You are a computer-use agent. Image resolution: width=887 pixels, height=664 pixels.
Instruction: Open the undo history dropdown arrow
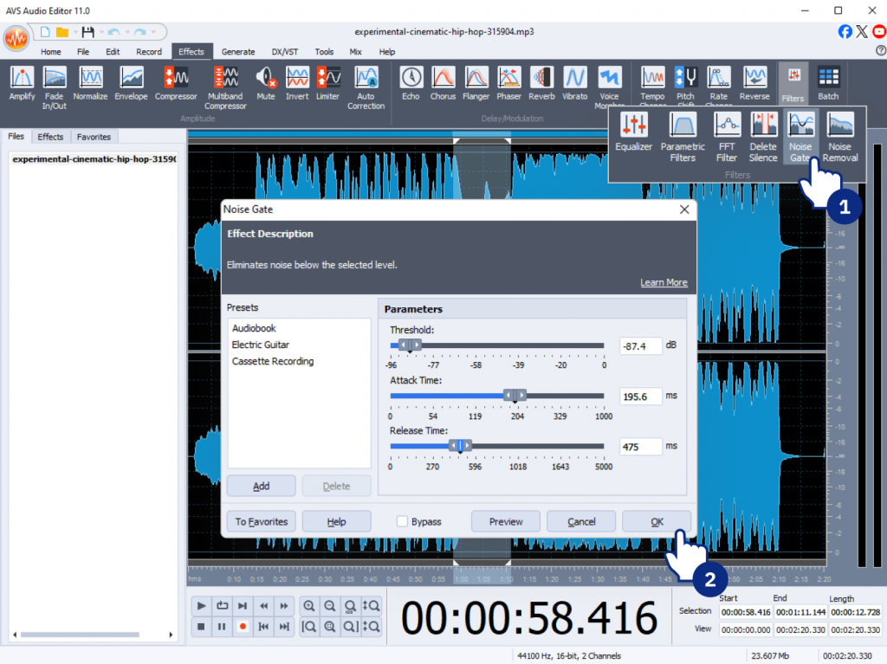pos(126,32)
